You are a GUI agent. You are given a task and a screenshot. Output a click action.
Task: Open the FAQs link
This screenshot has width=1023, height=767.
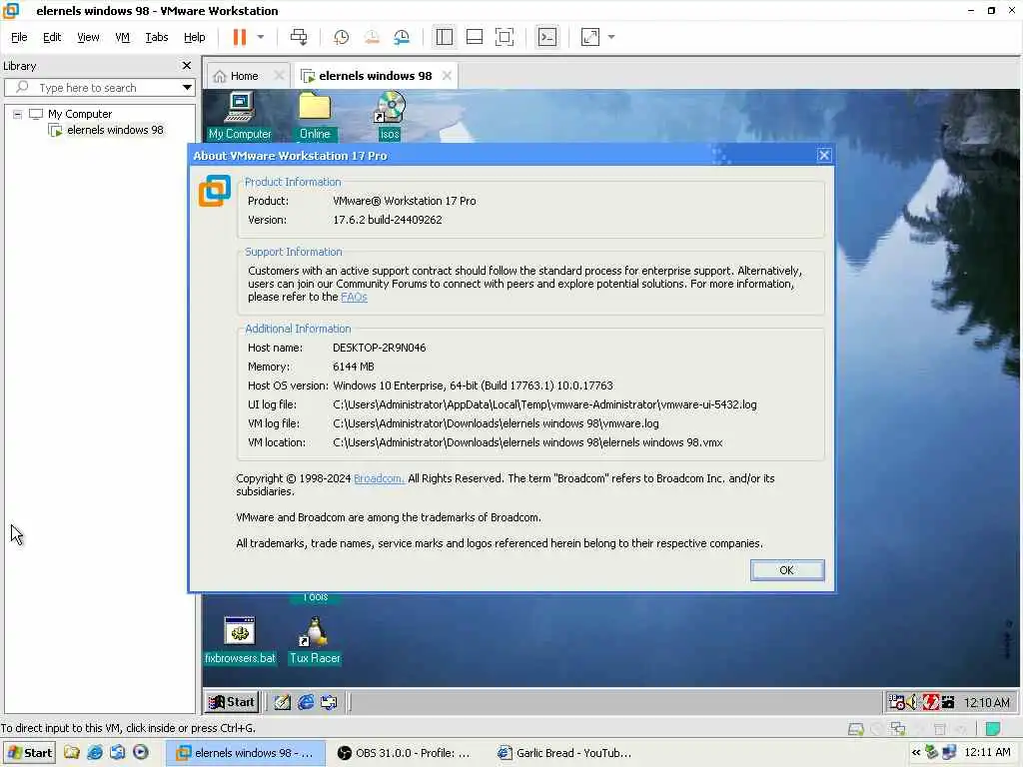pyautogui.click(x=354, y=297)
